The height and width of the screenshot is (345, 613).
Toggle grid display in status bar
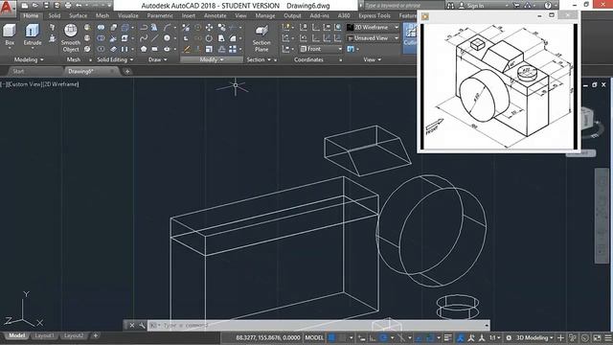coord(331,338)
